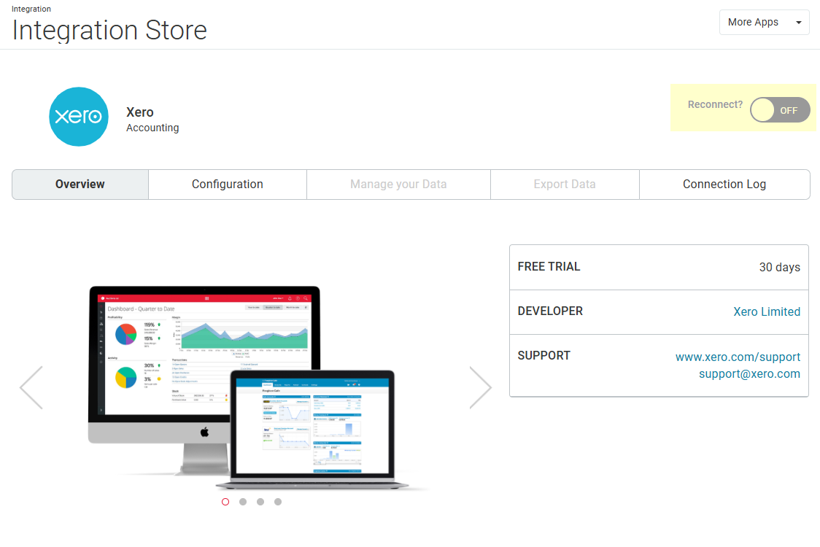The image size is (820, 547).
Task: Select the Overview tab
Action: click(x=80, y=184)
